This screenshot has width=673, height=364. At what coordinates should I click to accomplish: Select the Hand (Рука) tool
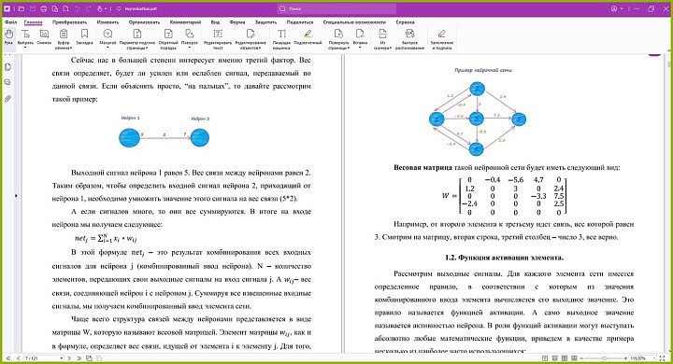point(8,37)
